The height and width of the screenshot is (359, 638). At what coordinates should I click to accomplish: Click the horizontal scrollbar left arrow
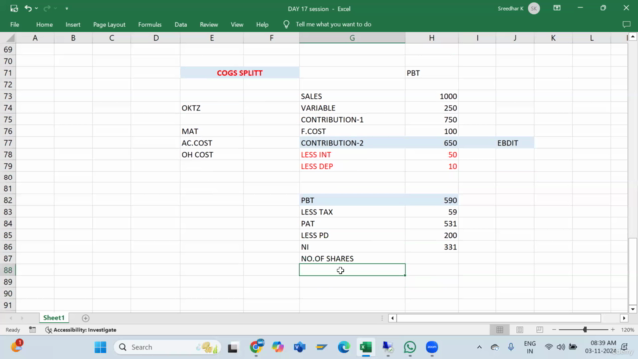tap(392, 318)
